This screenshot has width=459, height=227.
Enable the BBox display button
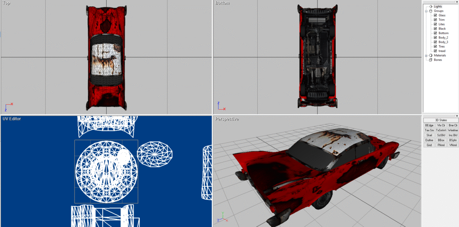[x=441, y=140]
